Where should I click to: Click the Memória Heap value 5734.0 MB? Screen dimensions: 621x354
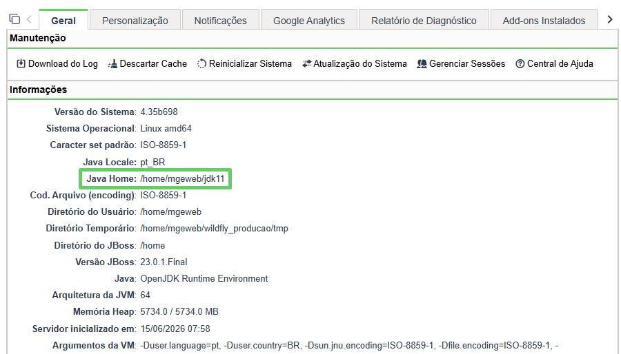pos(179,312)
